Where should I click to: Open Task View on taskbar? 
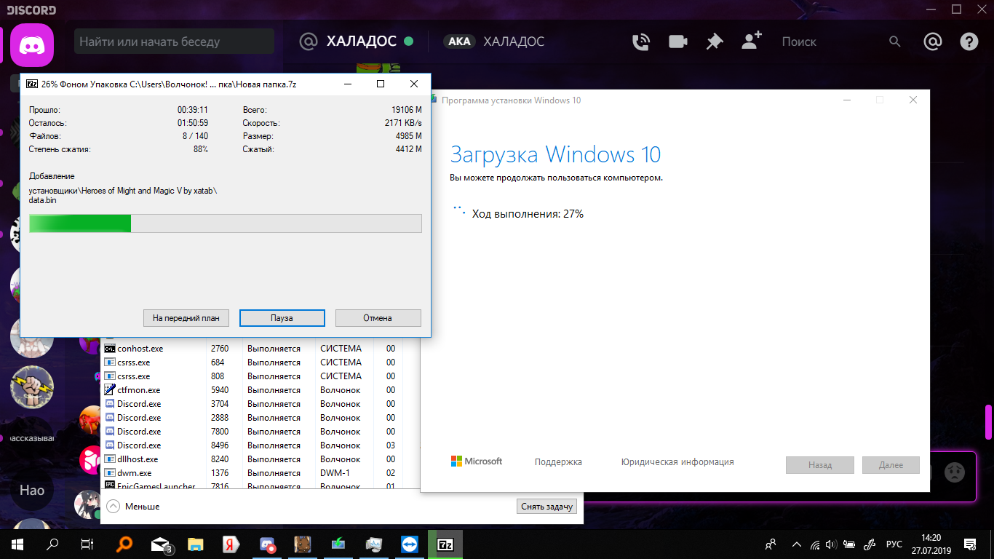point(87,544)
